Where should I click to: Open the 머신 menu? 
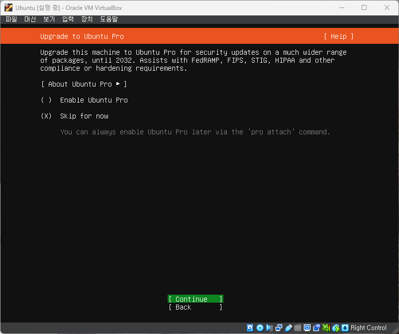click(x=30, y=19)
